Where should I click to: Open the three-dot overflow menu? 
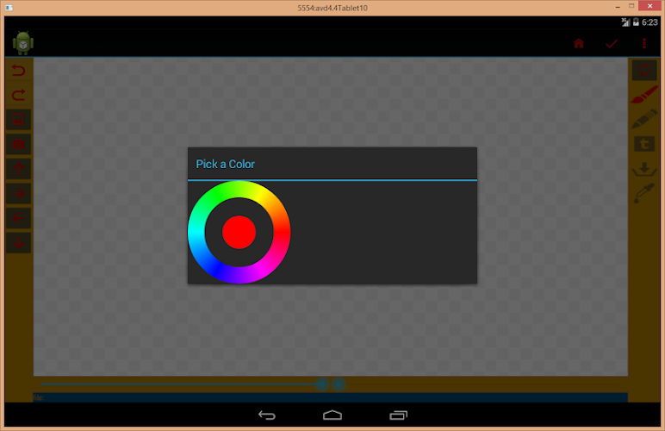pyautogui.click(x=644, y=43)
